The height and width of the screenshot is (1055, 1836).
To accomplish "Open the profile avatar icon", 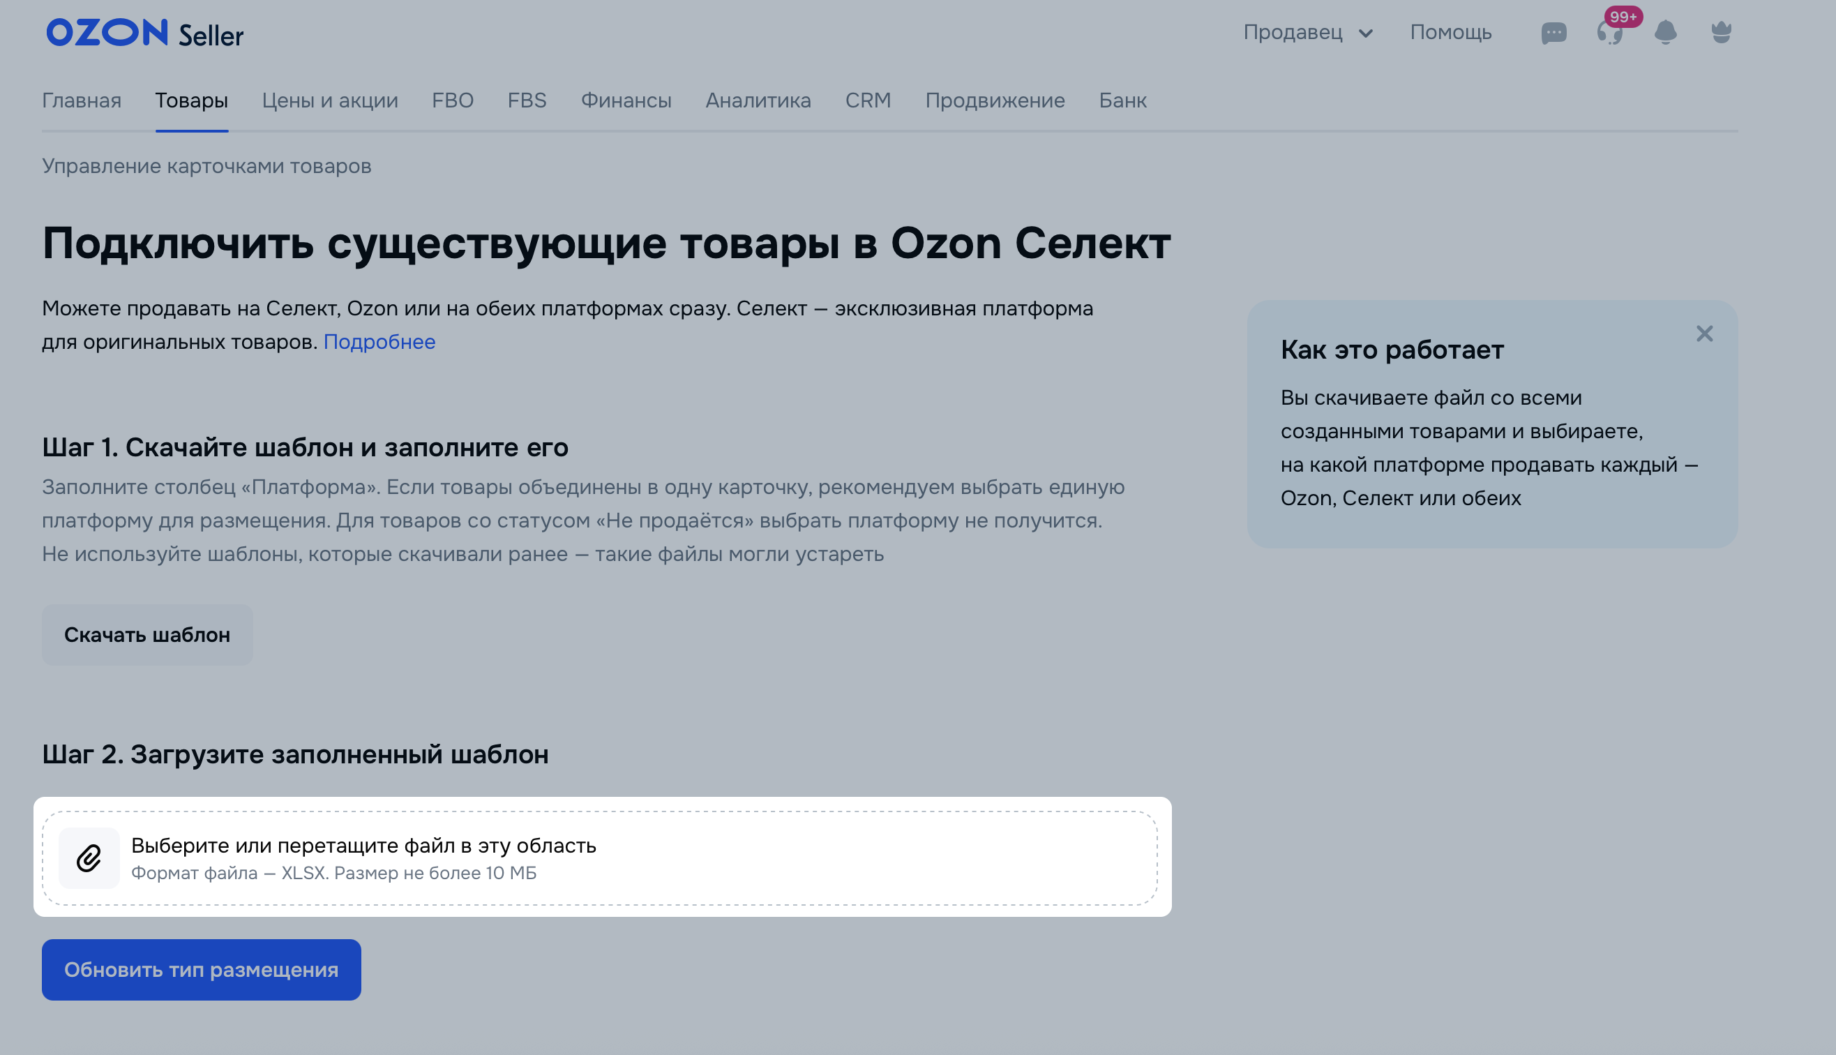I will (x=1721, y=33).
